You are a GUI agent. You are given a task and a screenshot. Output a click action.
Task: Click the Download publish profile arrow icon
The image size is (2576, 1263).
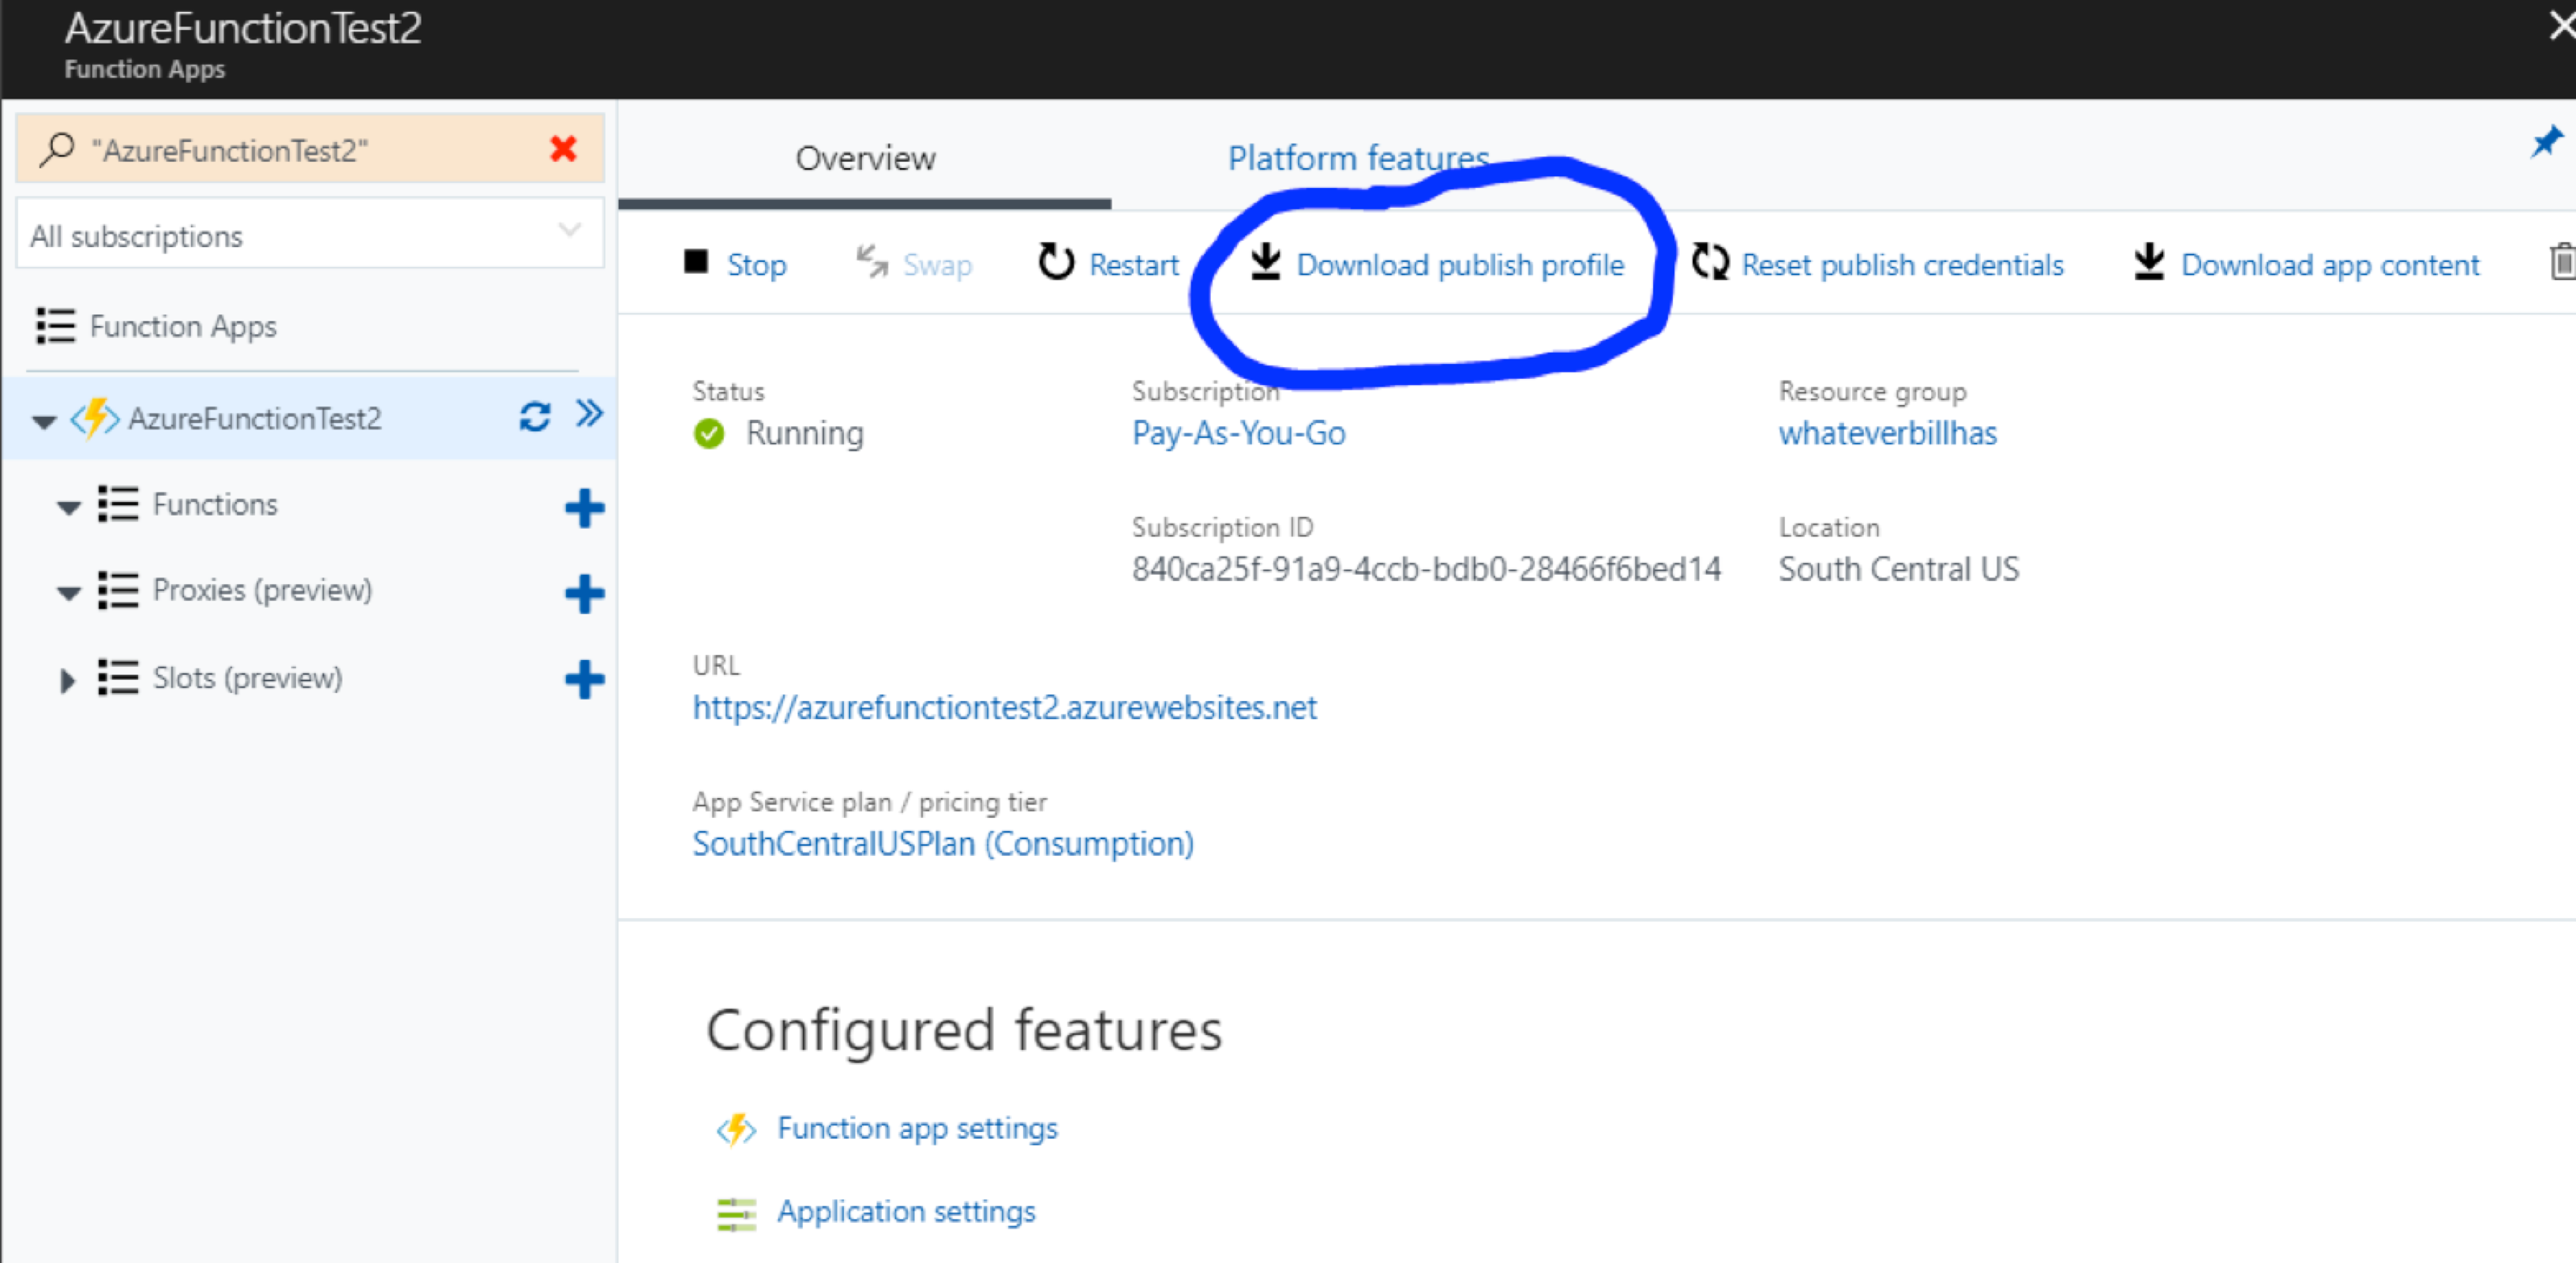pos(1266,262)
